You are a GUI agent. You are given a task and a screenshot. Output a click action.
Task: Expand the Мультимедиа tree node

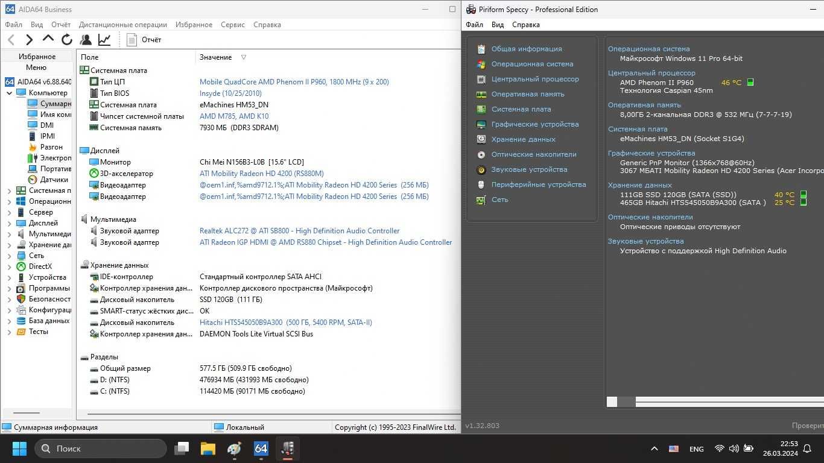10,234
